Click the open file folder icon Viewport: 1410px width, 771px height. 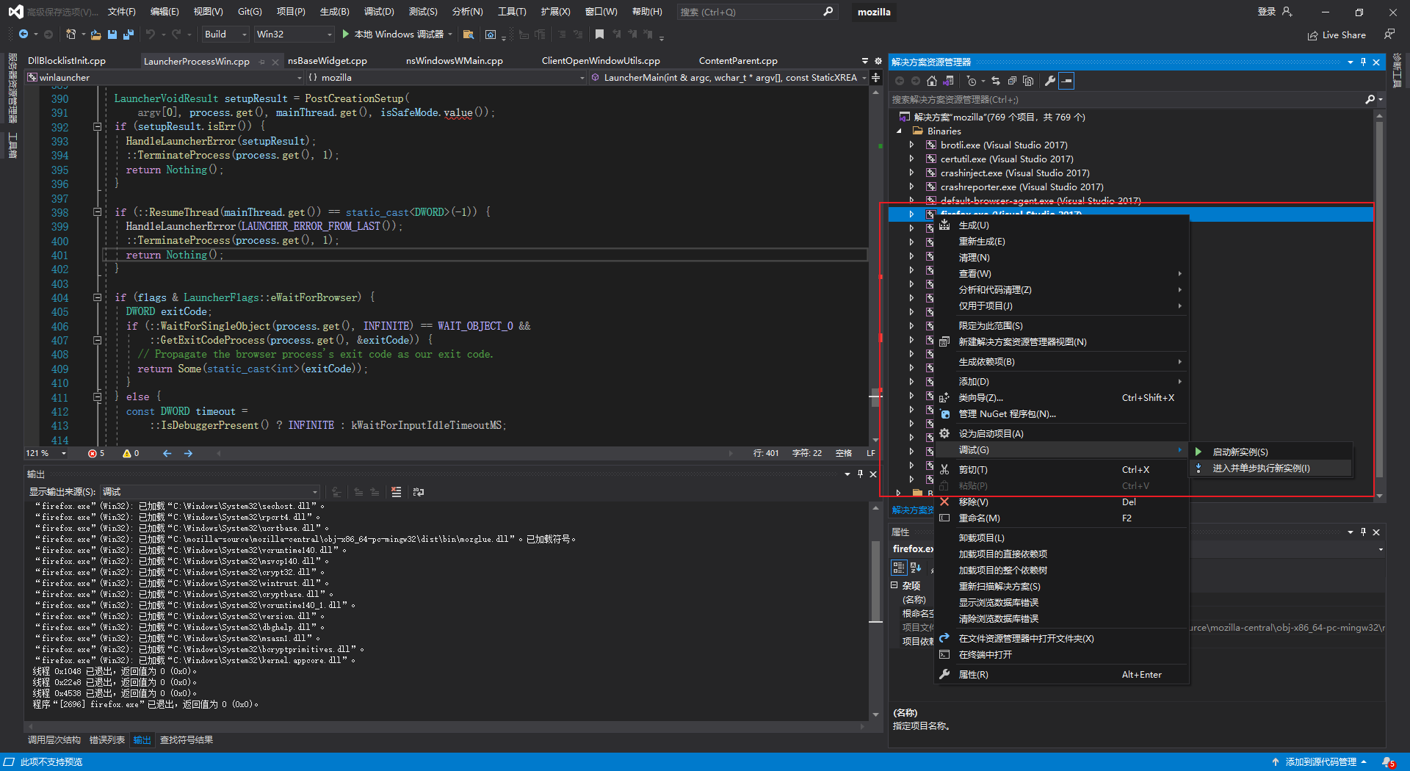point(96,35)
